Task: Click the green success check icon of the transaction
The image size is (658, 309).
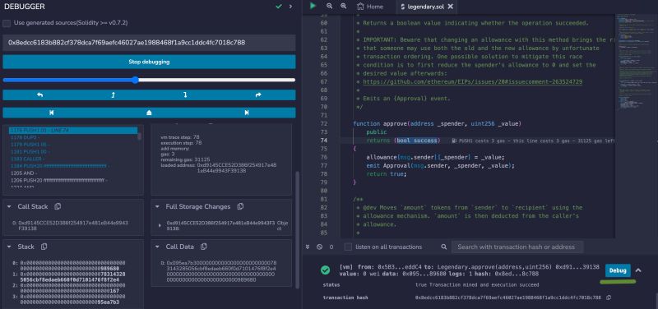Action: click(325, 270)
